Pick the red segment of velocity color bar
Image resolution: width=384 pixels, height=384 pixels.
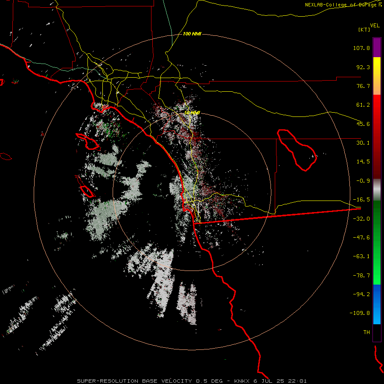[x=377, y=137]
